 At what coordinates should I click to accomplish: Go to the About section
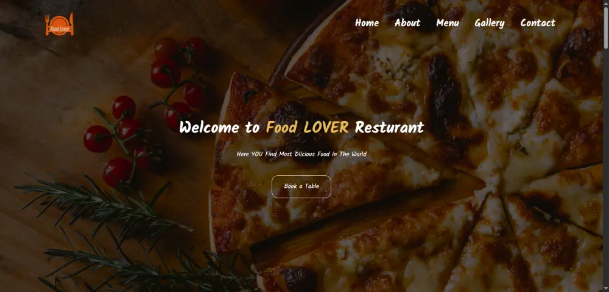tap(407, 23)
